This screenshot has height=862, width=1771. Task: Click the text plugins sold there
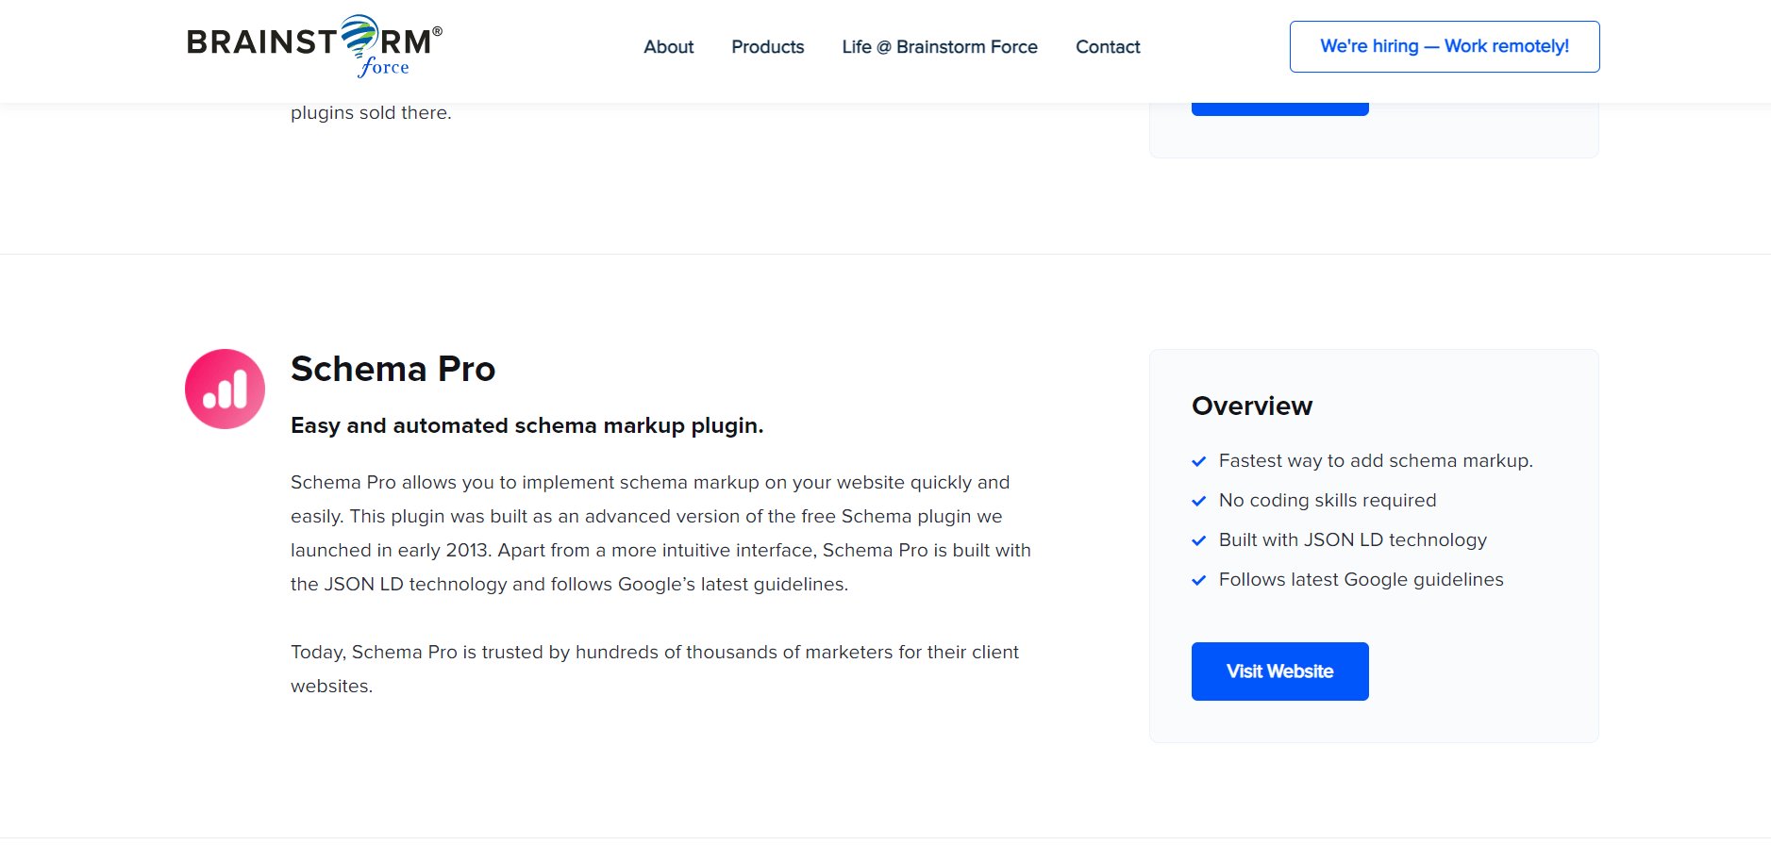click(x=371, y=112)
